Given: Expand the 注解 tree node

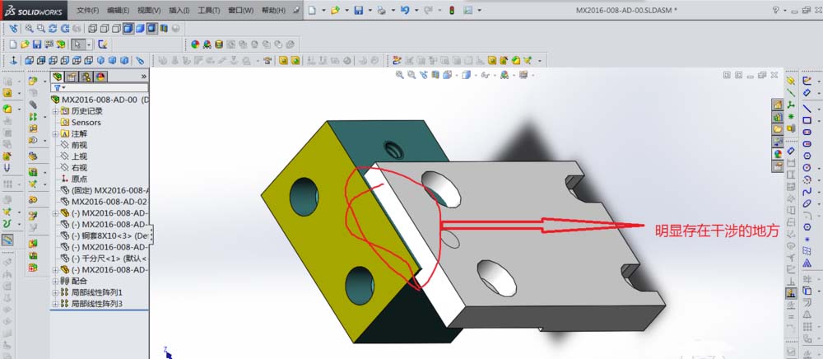Looking at the screenshot, I should point(55,134).
